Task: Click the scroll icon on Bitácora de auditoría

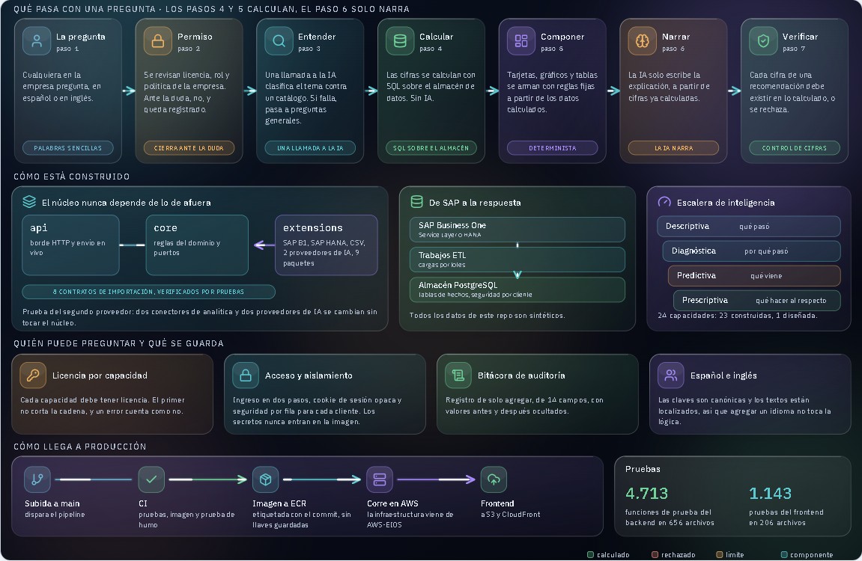Action: (458, 375)
